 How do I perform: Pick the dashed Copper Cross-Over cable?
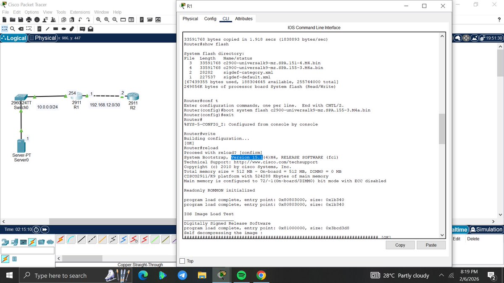click(x=92, y=239)
